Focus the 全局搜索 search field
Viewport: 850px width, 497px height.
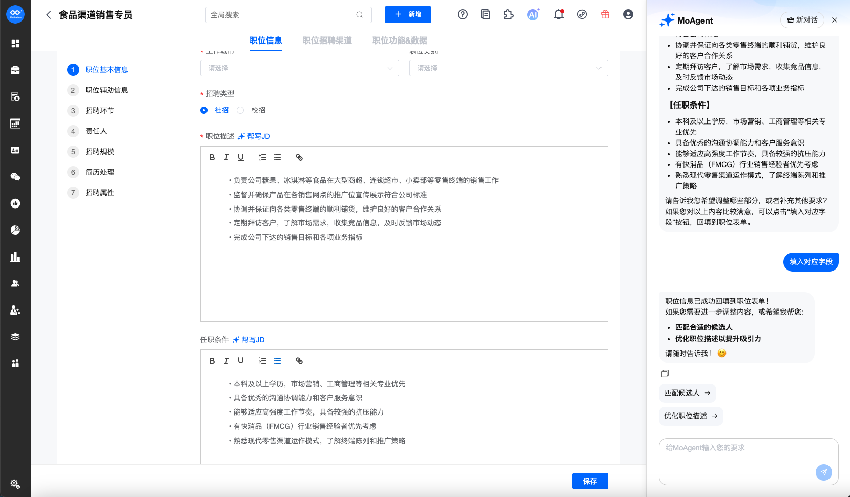[x=288, y=15]
